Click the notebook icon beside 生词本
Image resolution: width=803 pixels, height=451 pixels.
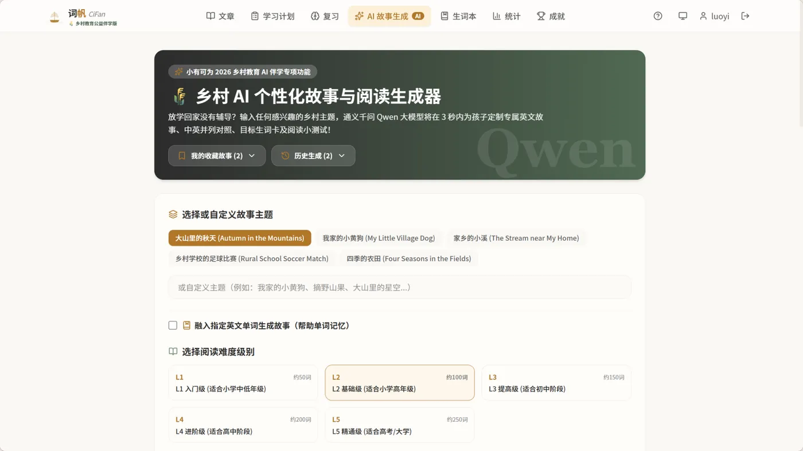click(445, 16)
